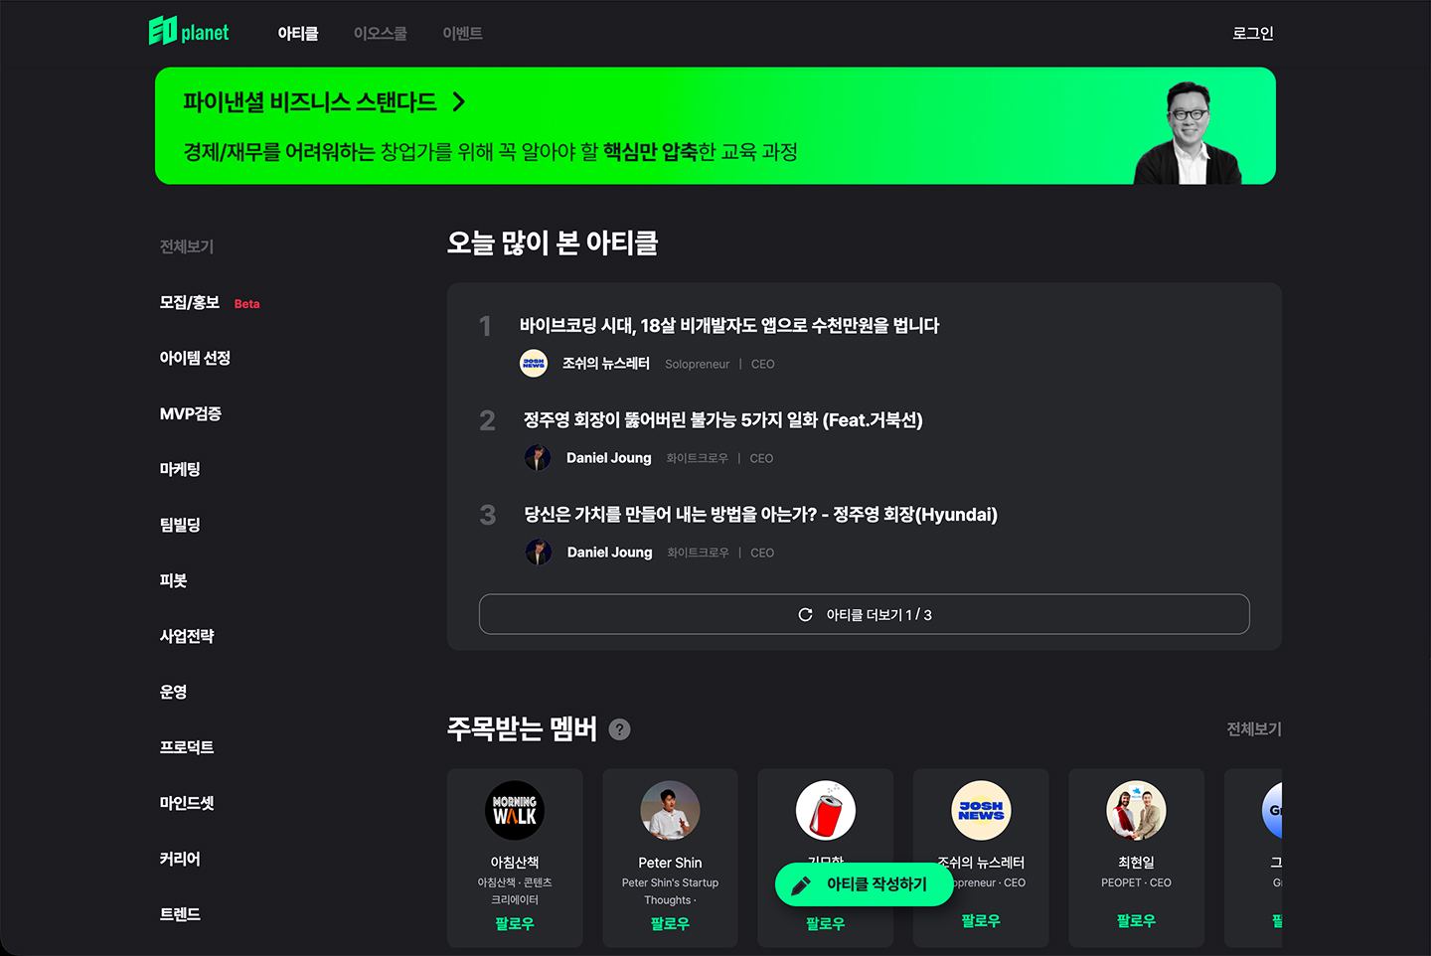
Task: Click Daniel Joung avatar on second article
Action: (538, 458)
